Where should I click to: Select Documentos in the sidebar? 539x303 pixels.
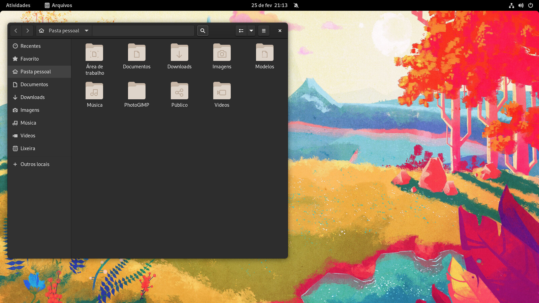click(x=39, y=85)
